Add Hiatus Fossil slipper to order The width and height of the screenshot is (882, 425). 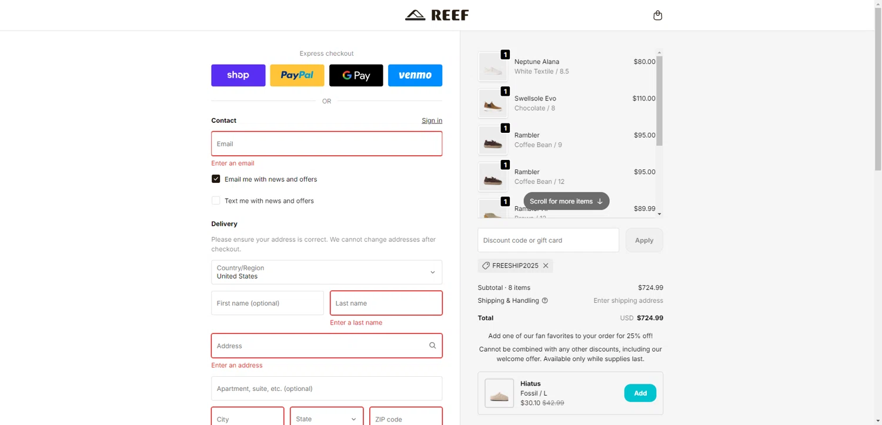(640, 393)
